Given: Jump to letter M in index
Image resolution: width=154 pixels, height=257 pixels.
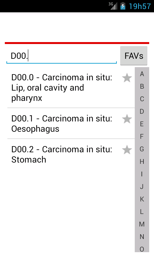Looking at the screenshot, I should [142, 224].
